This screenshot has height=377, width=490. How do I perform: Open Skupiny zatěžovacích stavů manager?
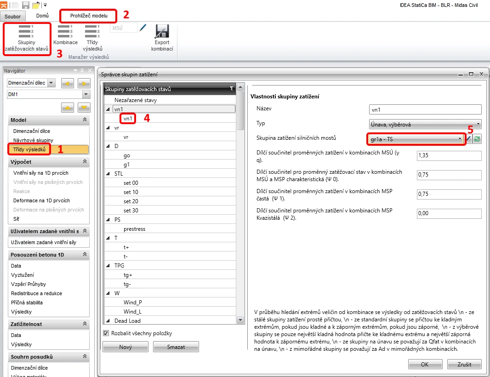point(27,39)
